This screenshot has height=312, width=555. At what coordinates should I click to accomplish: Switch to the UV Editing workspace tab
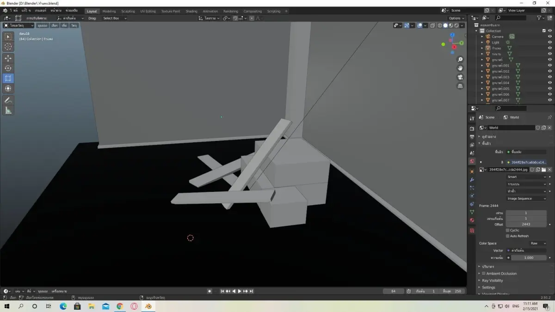pyautogui.click(x=148, y=11)
